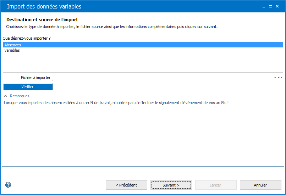Image resolution: width=286 pixels, height=195 pixels.
Task: Maximize the import wizard window
Action: coord(270,6)
